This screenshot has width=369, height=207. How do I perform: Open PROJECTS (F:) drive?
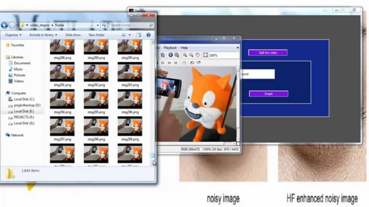[24, 117]
